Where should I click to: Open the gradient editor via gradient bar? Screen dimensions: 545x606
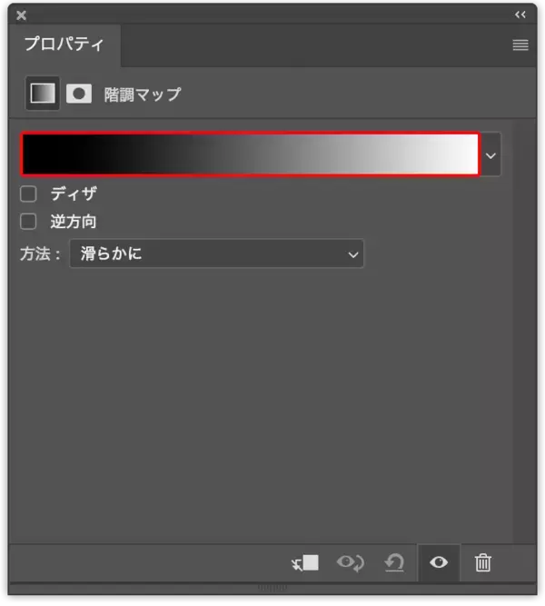click(250, 154)
